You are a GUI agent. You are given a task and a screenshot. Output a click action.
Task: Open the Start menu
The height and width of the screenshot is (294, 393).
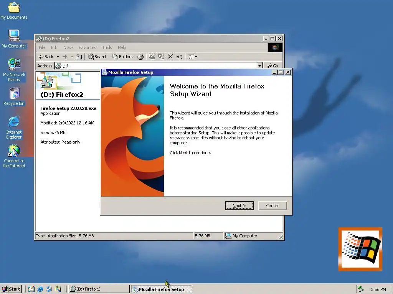[11, 289]
